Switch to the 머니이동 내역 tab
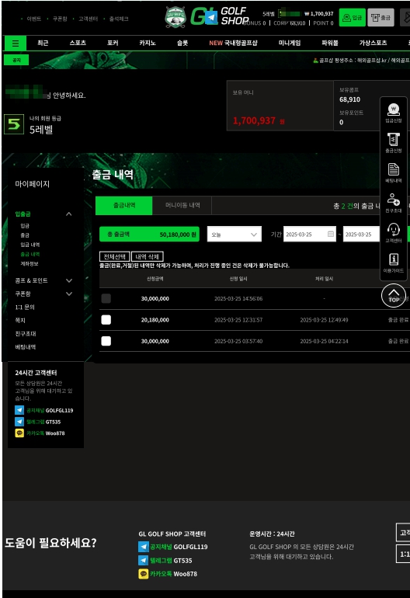Viewport: 410px width, 598px height. coord(182,206)
